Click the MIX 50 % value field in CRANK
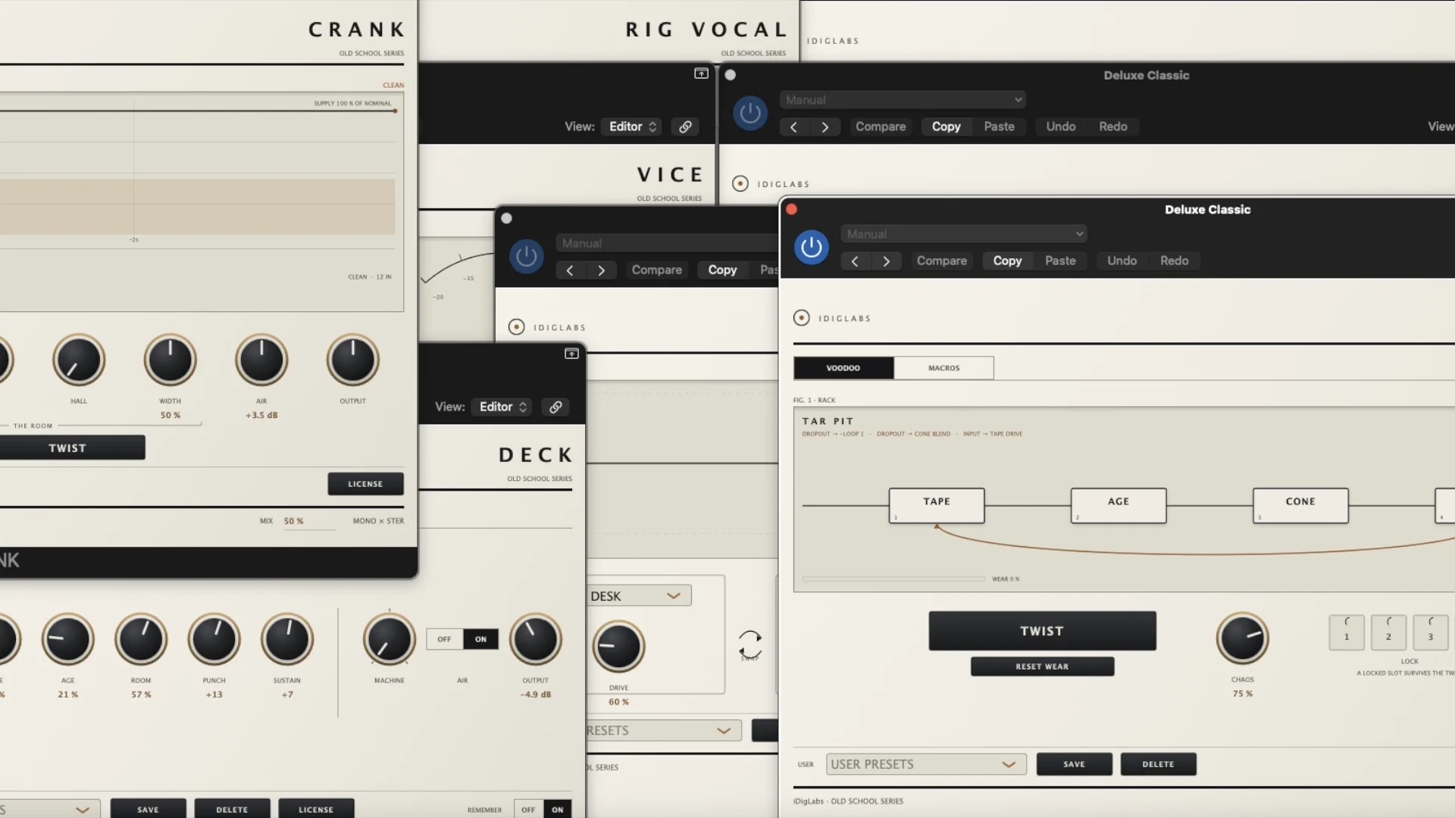The width and height of the screenshot is (1455, 818). (x=309, y=521)
